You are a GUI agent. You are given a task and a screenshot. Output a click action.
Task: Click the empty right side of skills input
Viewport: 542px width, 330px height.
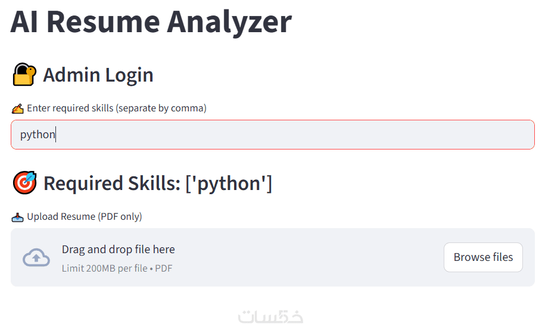[x=417, y=135]
